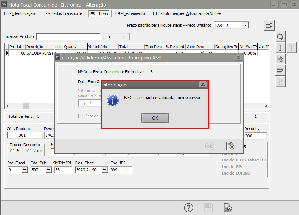Click OK in the Informação dialog
The width and height of the screenshot is (299, 215).
(155, 118)
